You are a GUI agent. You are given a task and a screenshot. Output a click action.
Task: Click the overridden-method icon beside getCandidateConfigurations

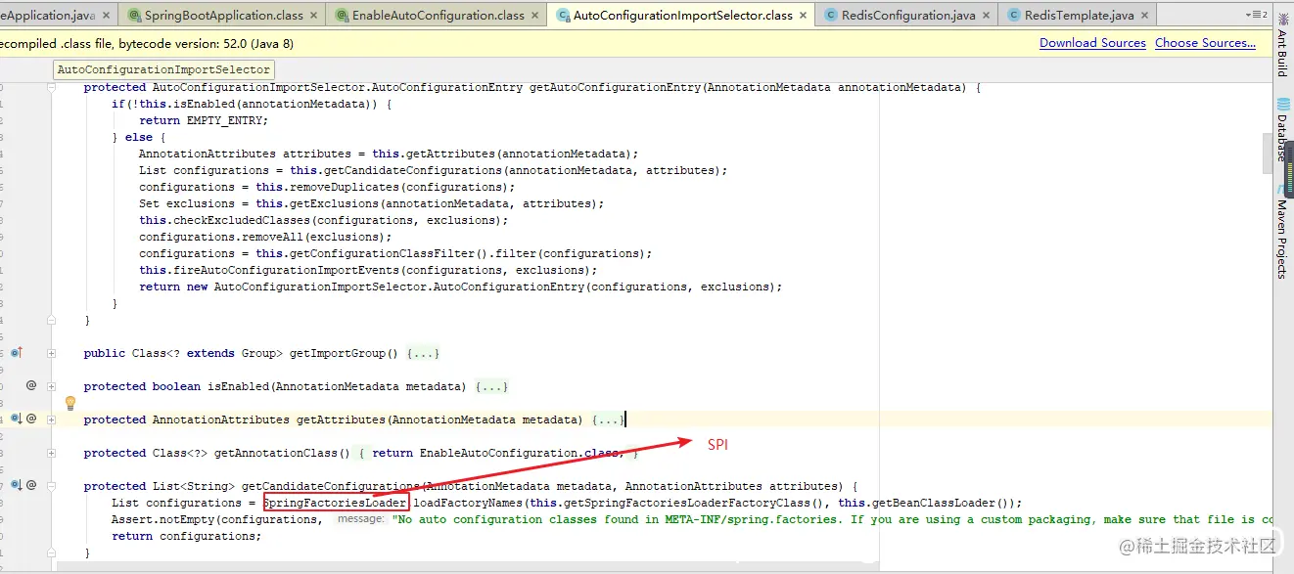(16, 485)
